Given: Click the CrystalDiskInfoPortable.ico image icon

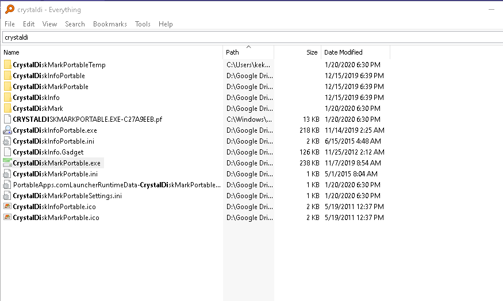Looking at the screenshot, I should pos(7,206).
